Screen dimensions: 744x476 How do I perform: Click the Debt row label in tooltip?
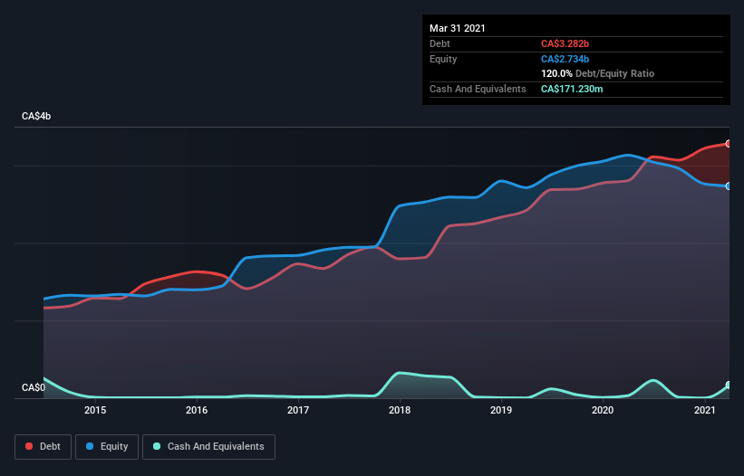[440, 43]
